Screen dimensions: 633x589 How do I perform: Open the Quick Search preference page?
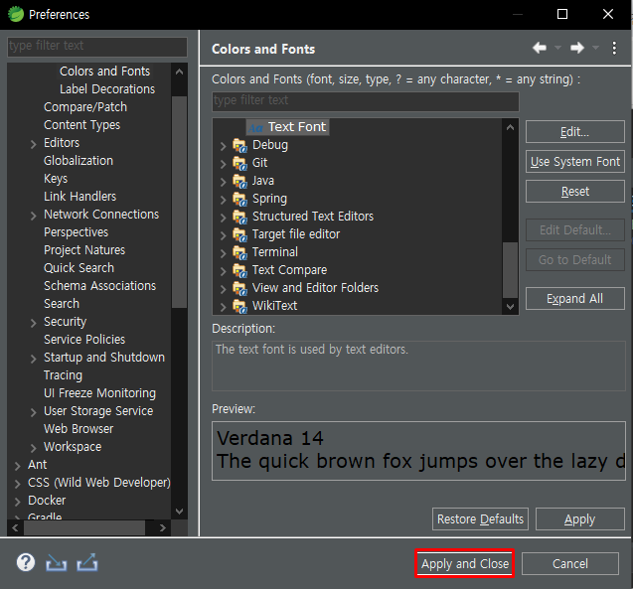coord(79,267)
